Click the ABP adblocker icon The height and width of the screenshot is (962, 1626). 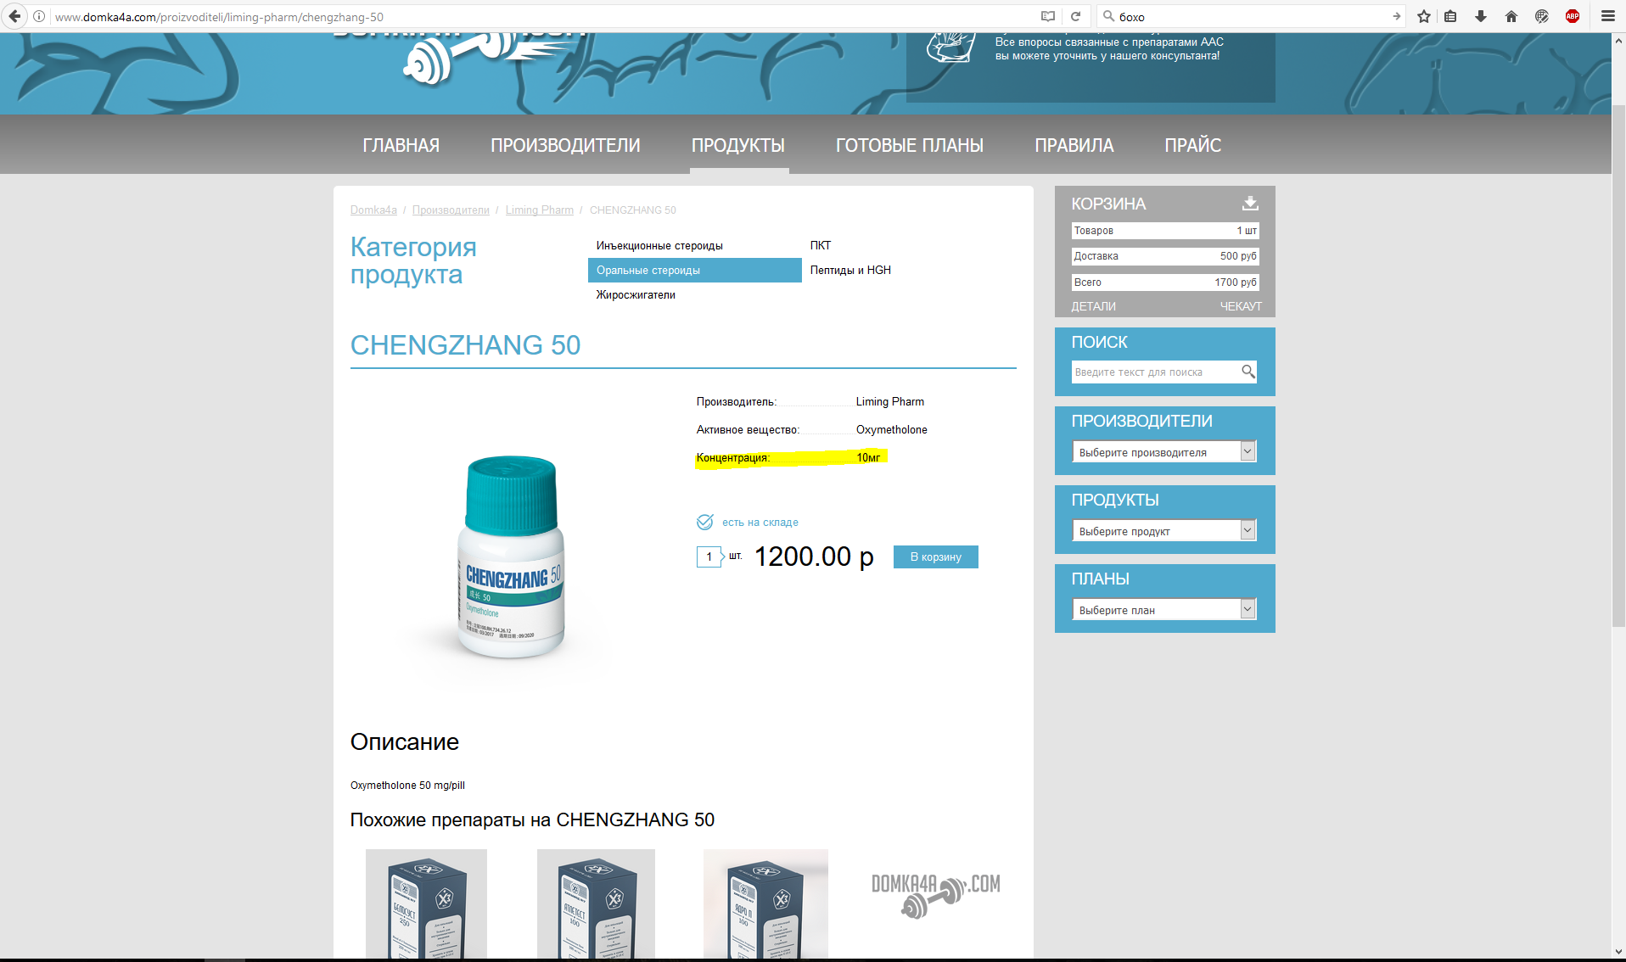pyautogui.click(x=1572, y=16)
